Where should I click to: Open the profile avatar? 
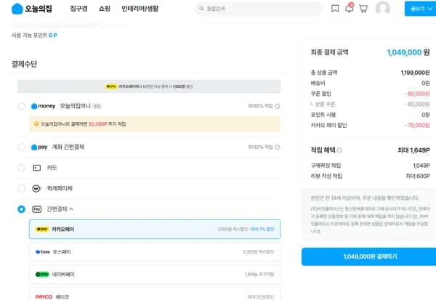coord(383,8)
